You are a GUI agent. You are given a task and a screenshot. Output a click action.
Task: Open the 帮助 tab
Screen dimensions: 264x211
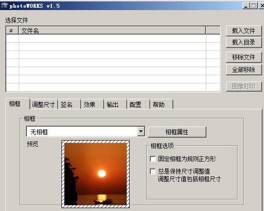(161, 105)
